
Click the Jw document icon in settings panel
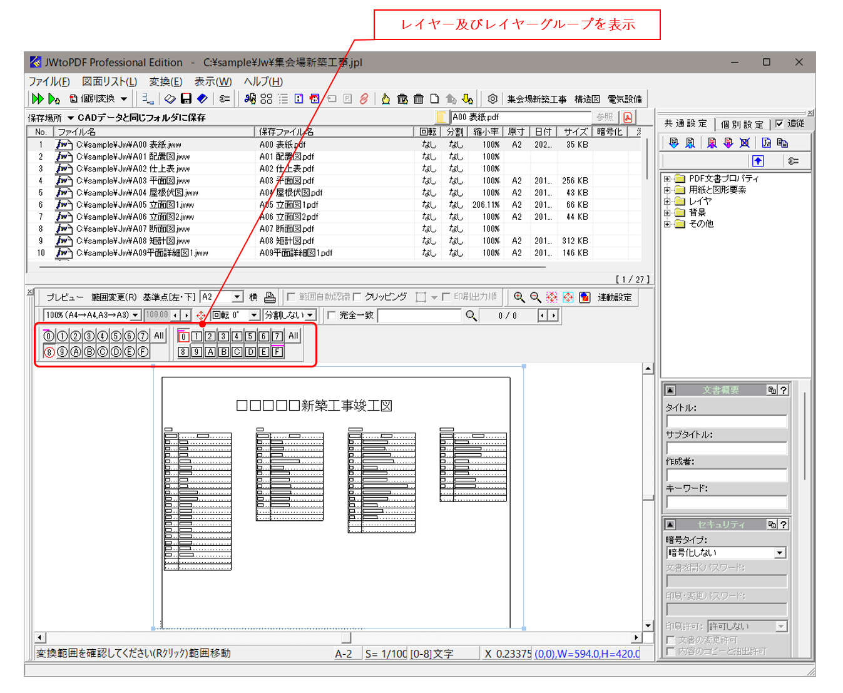pos(766,143)
